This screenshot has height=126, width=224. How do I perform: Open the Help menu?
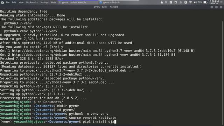pyautogui.click(x=54, y=2)
